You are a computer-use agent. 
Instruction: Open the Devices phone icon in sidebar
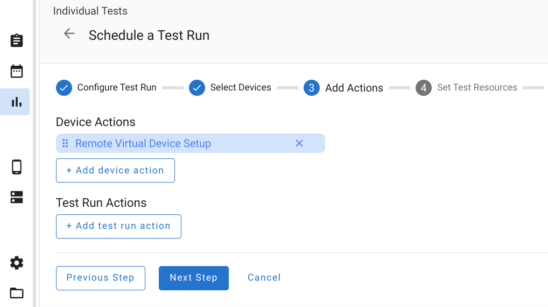coord(17,167)
